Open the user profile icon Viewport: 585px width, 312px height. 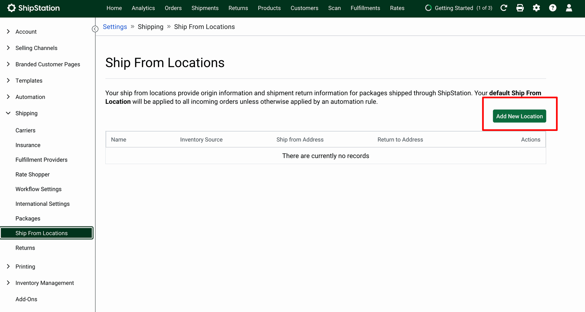(x=569, y=8)
